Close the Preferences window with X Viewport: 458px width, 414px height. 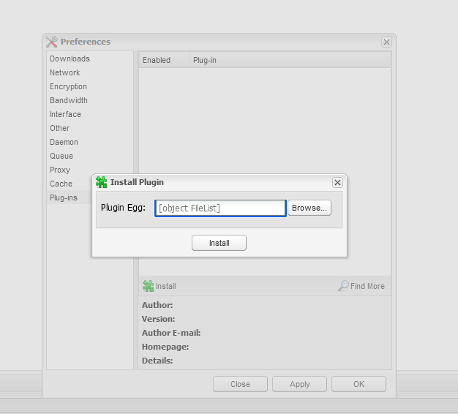point(386,42)
